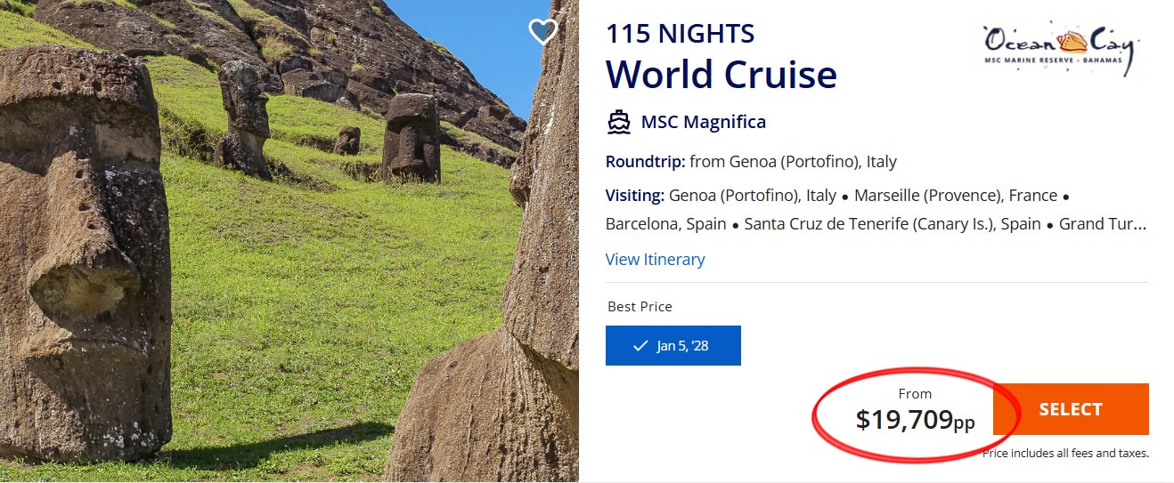The width and height of the screenshot is (1174, 483).
Task: Expand the truncated Grand Tur... port list
Action: [x=1102, y=224]
